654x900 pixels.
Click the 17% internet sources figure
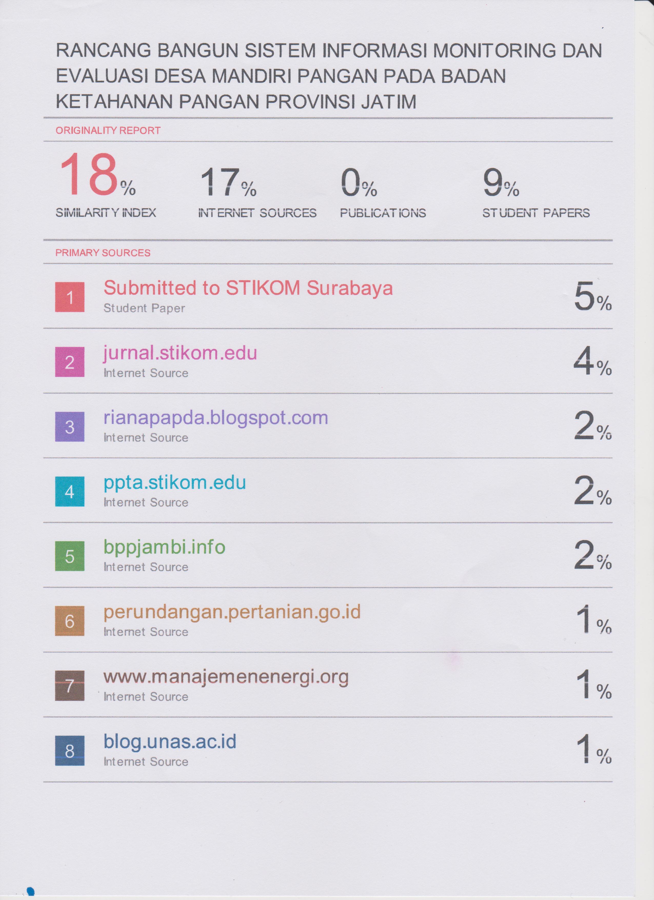pyautogui.click(x=228, y=182)
